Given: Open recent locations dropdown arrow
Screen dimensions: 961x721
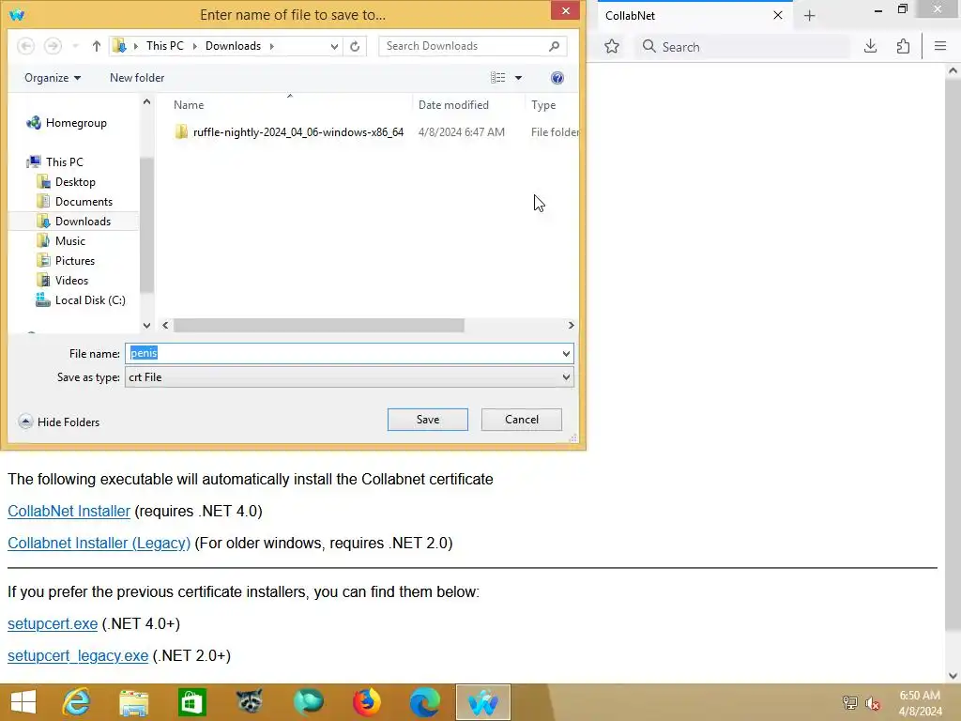Looking at the screenshot, I should click(75, 46).
